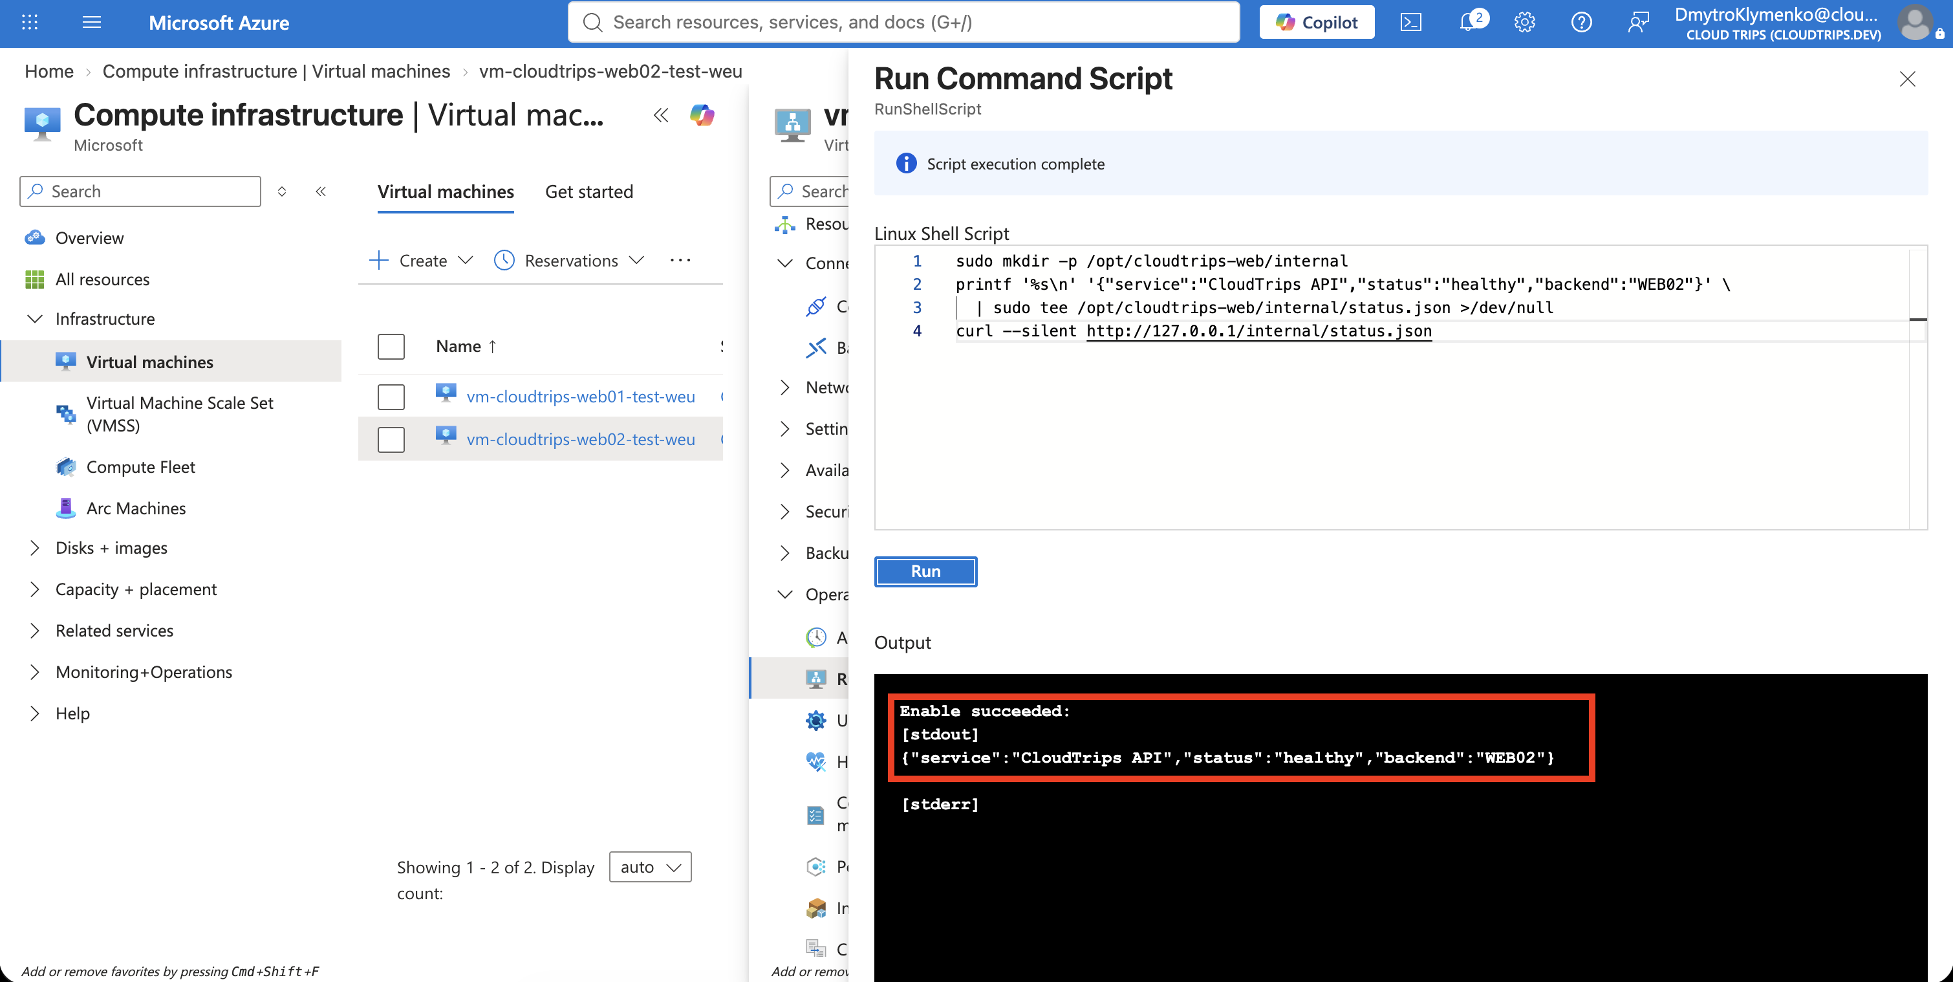The height and width of the screenshot is (982, 1953).
Task: Close the Run Command Script panel
Action: [1908, 79]
